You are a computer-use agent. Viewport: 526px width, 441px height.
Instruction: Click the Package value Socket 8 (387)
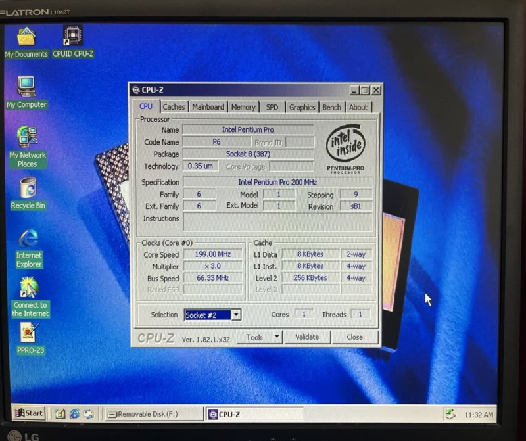[248, 154]
